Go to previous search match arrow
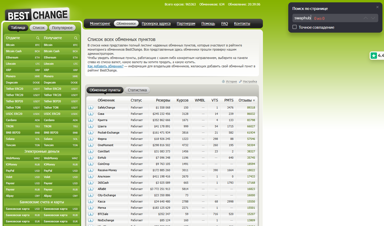The image size is (384, 226). (365, 18)
